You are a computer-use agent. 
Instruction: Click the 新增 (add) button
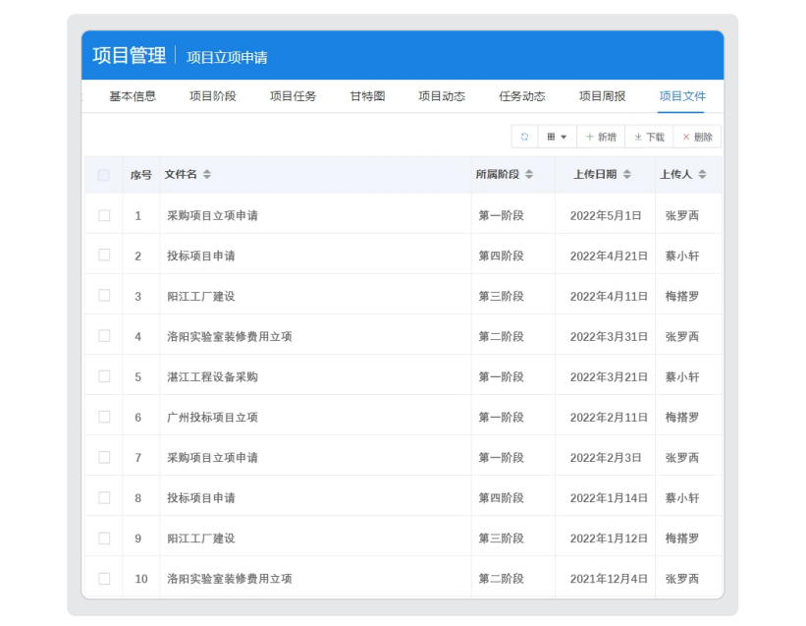pyautogui.click(x=601, y=137)
